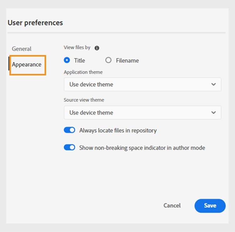Click the 'Source view theme' label
Screen dimensions: 235x232
pyautogui.click(x=84, y=100)
